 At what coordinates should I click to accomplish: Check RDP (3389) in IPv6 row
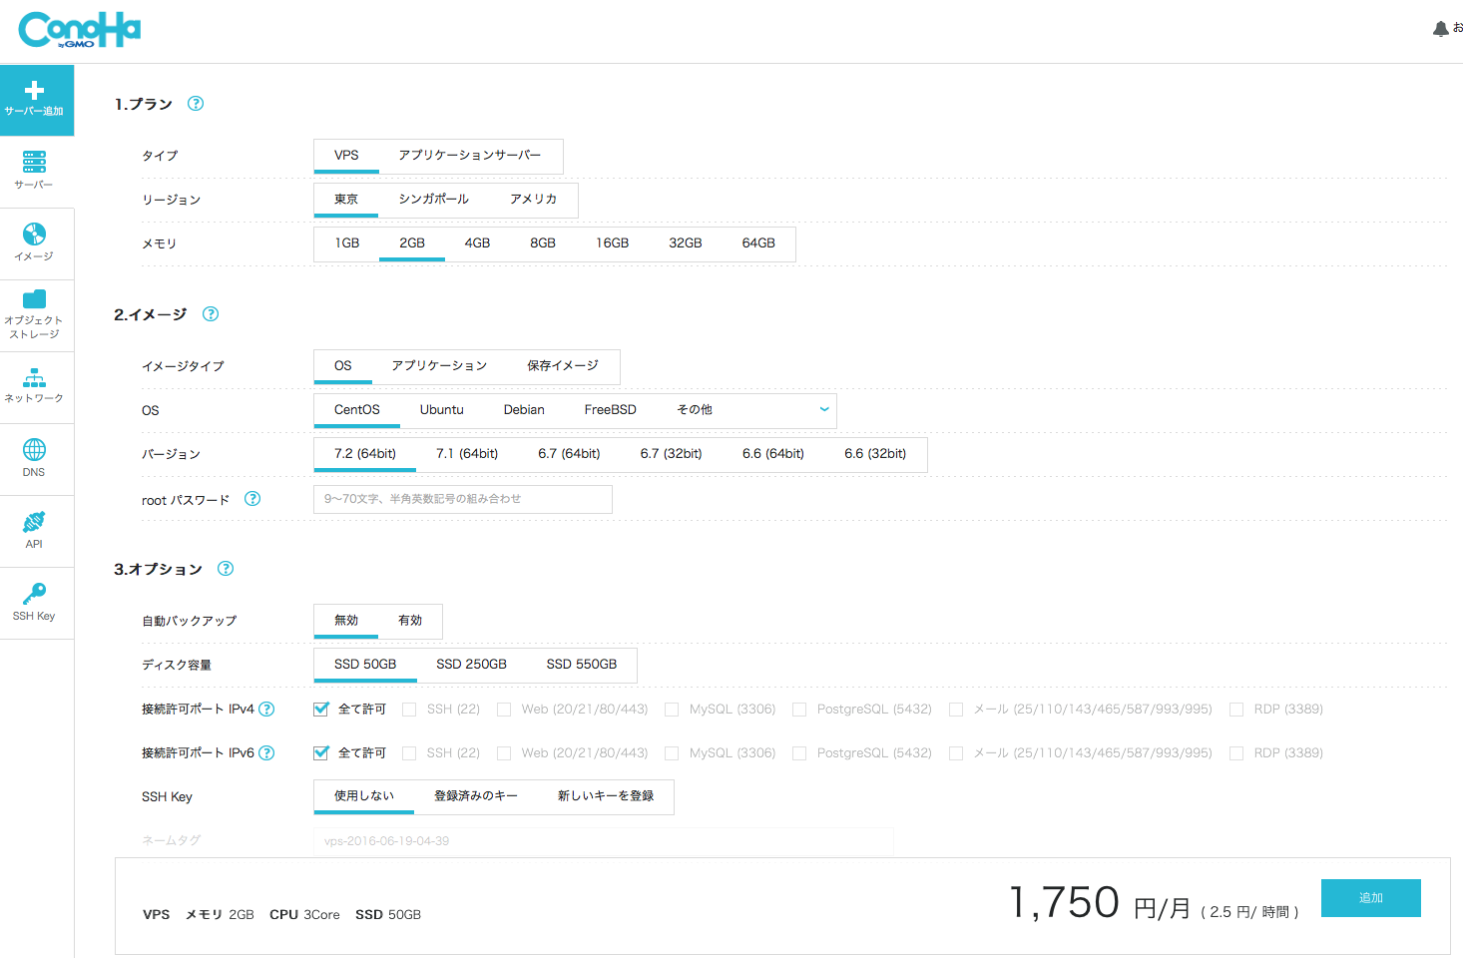[x=1236, y=753]
